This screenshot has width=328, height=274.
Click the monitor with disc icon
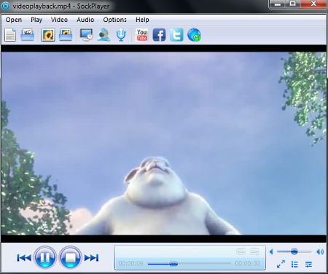click(x=86, y=35)
